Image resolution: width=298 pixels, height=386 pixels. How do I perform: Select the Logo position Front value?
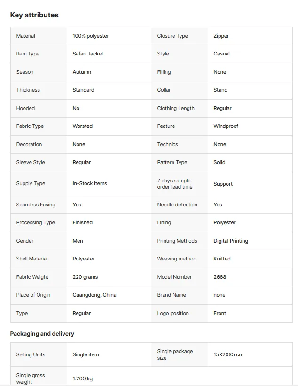[x=220, y=313]
